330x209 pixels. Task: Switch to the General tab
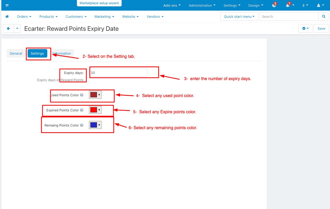click(16, 53)
